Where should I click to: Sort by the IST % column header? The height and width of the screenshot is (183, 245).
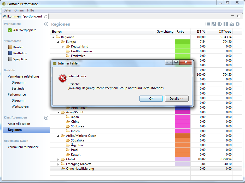tap(199, 32)
